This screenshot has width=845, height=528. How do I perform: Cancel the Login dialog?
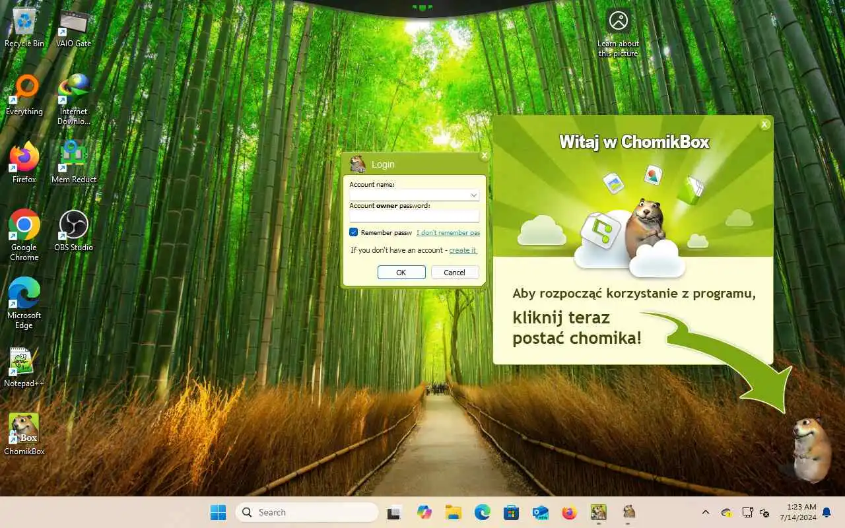pyautogui.click(x=455, y=272)
